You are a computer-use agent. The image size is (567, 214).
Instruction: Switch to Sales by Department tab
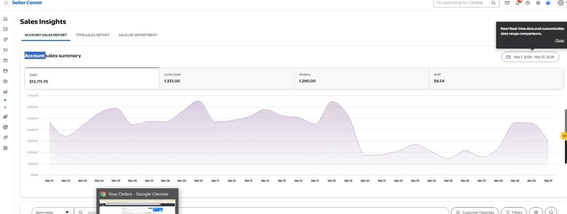click(138, 35)
